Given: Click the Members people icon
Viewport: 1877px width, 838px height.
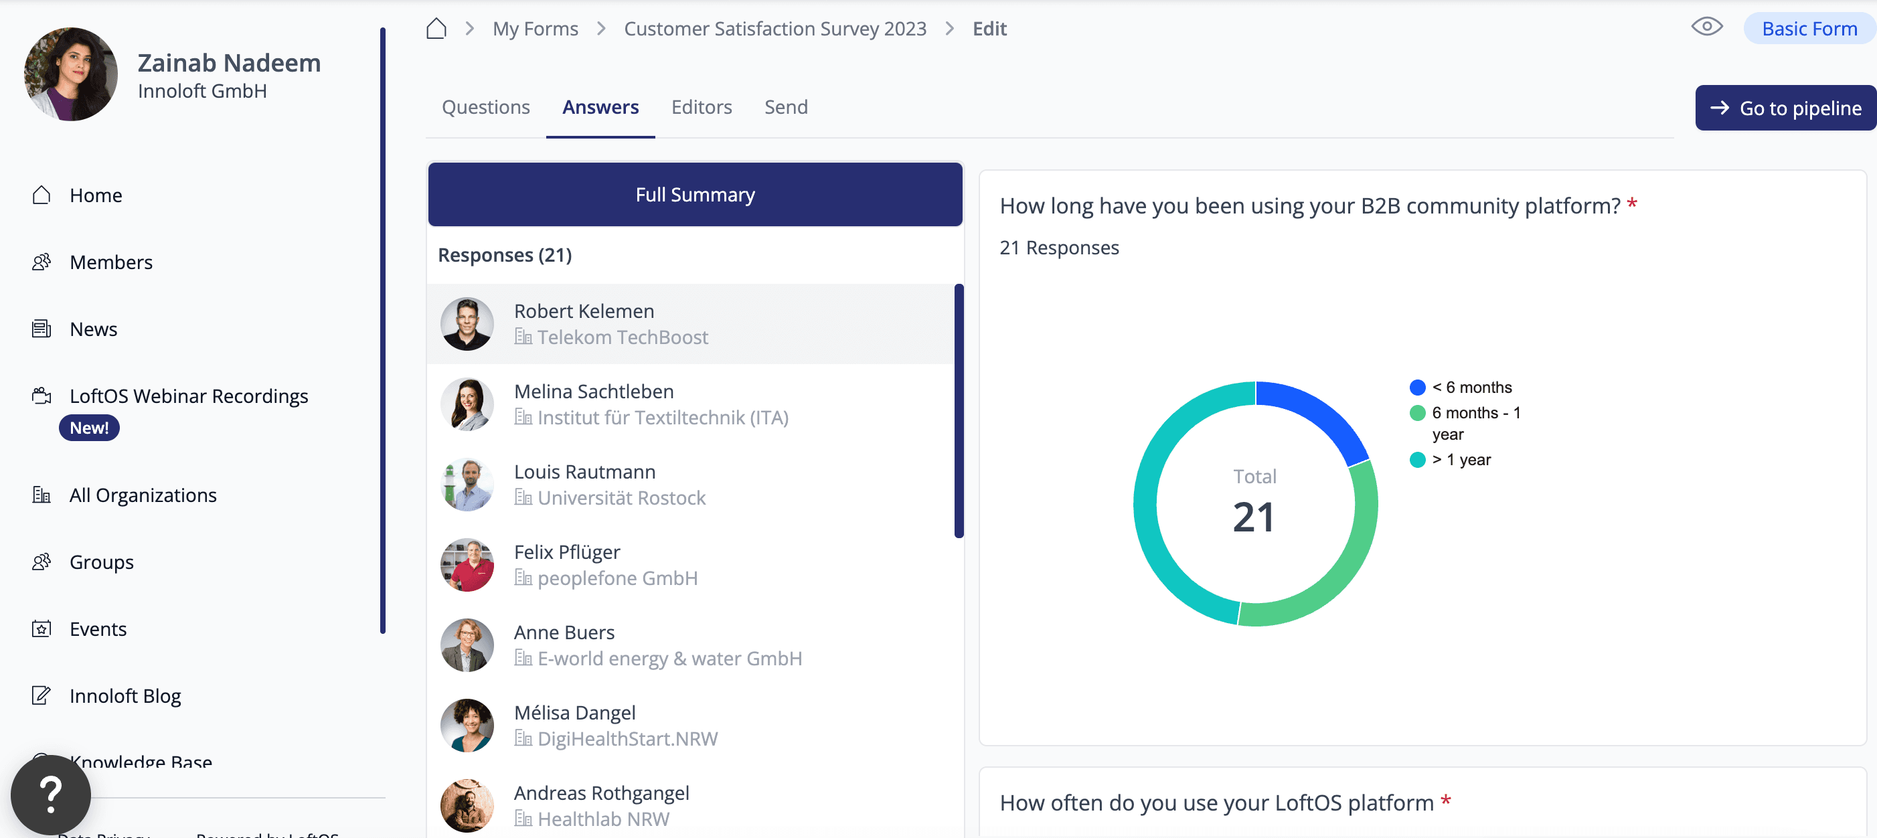Looking at the screenshot, I should [42, 262].
